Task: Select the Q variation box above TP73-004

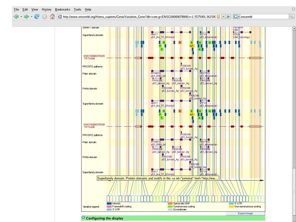Action: coord(209,43)
